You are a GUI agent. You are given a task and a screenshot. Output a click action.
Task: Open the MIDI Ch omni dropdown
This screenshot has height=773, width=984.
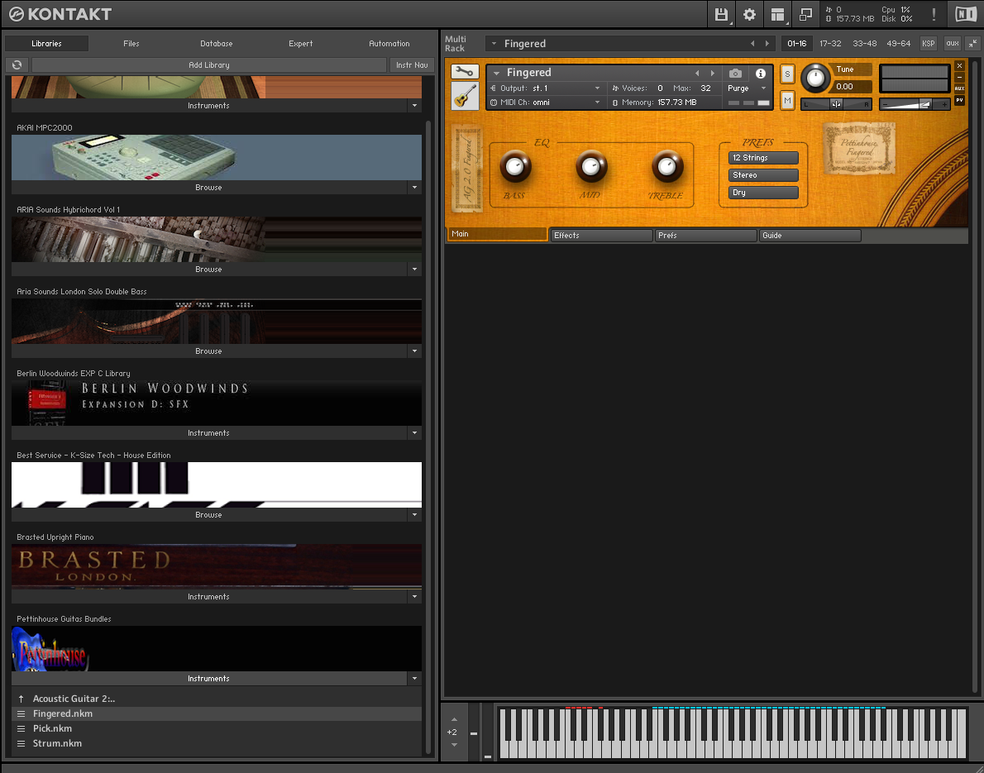[546, 103]
